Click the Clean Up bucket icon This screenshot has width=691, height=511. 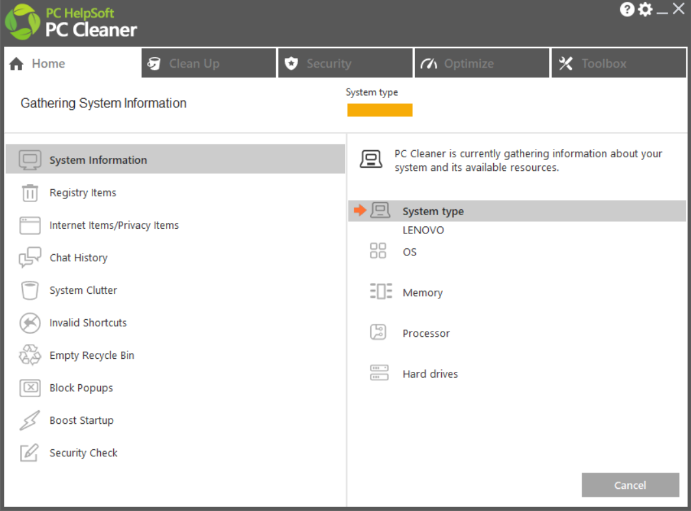point(154,64)
